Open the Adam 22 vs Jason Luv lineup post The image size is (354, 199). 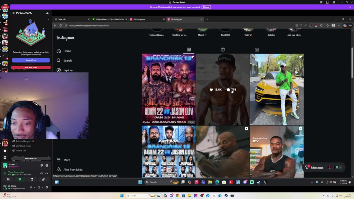pos(169,151)
